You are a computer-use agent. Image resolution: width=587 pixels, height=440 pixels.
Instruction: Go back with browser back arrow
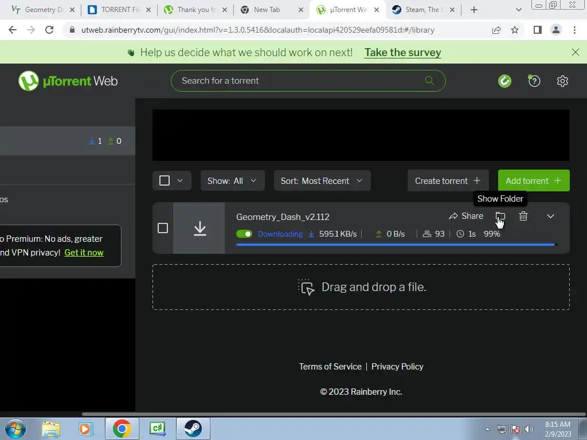pyautogui.click(x=13, y=30)
